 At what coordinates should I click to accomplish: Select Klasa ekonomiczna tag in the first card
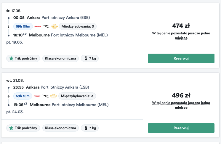[x=60, y=58]
